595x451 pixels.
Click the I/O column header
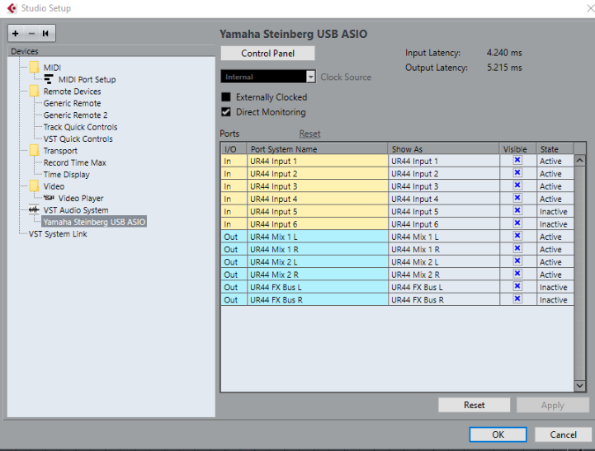234,149
